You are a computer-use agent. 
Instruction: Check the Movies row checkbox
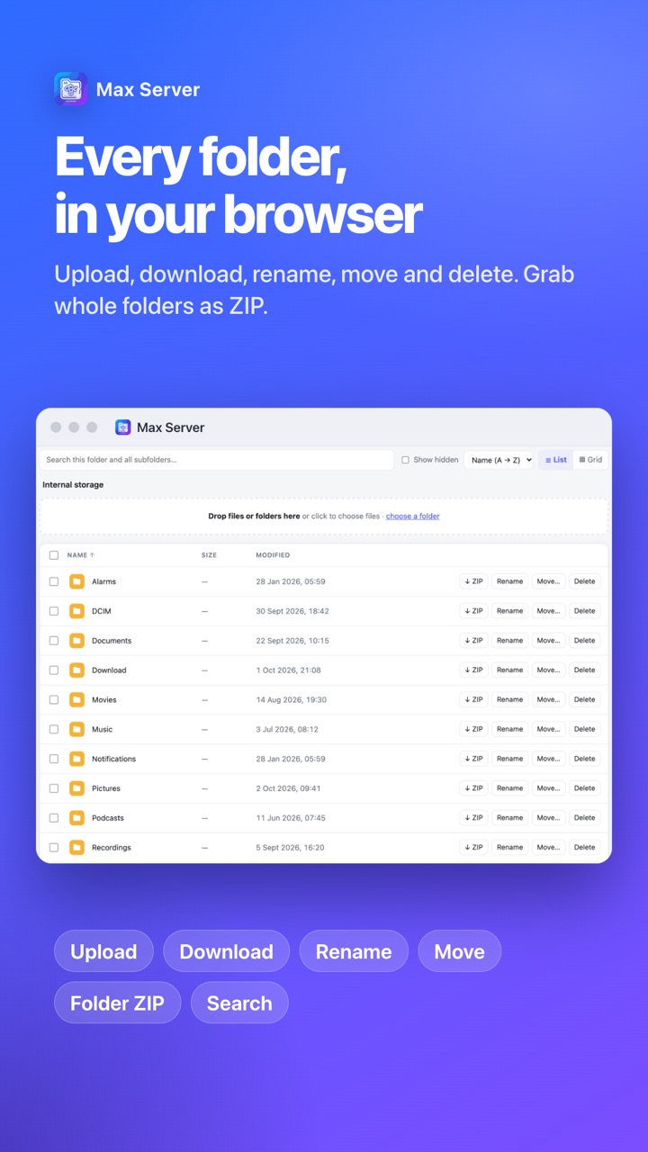[54, 699]
